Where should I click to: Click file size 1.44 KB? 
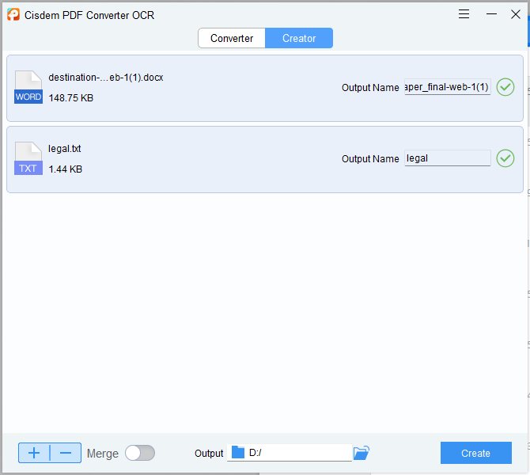coord(65,169)
